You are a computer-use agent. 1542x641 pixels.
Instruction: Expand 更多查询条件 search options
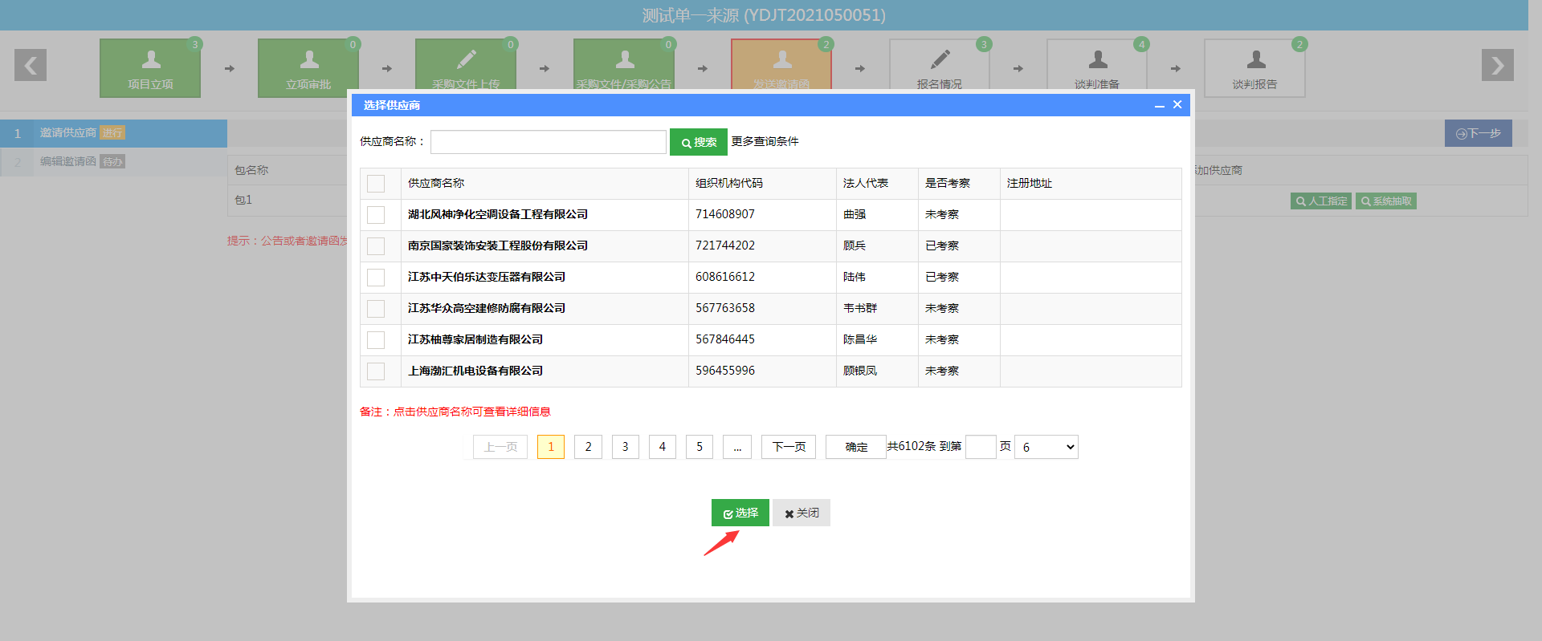(x=765, y=141)
